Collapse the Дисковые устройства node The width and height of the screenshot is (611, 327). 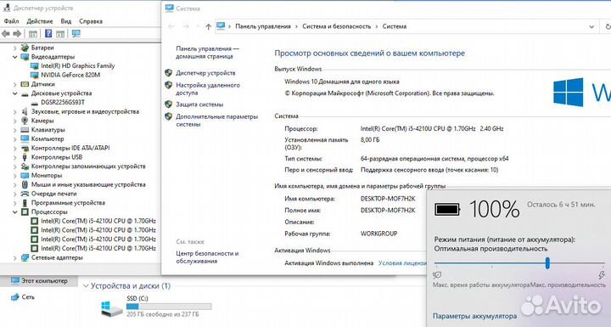(14, 93)
